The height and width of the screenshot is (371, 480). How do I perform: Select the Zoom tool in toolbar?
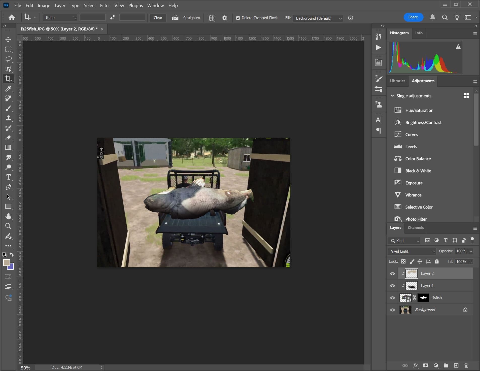(x=8, y=226)
